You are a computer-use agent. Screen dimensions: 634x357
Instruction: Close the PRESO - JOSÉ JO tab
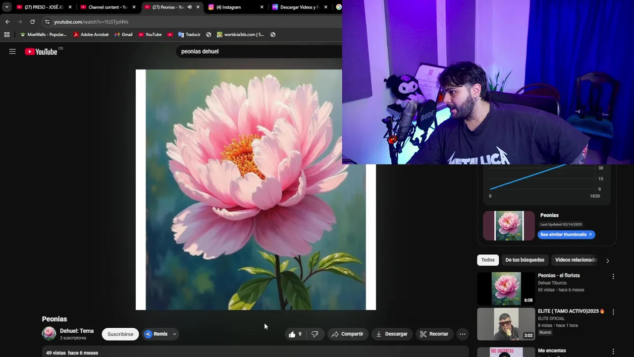(x=70, y=7)
